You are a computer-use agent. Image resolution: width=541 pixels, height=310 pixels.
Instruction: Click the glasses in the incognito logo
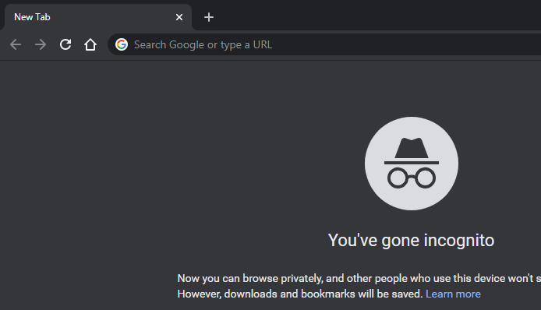[412, 178]
